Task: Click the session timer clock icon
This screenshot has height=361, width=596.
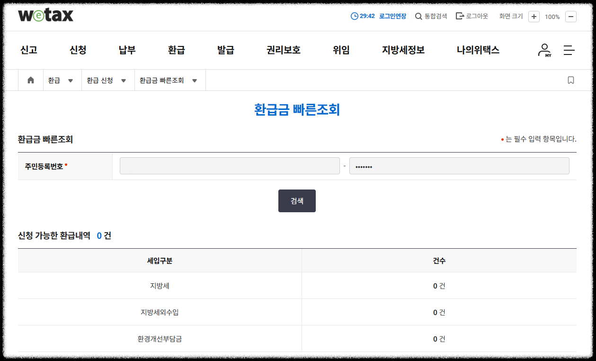Action: pyautogui.click(x=354, y=16)
